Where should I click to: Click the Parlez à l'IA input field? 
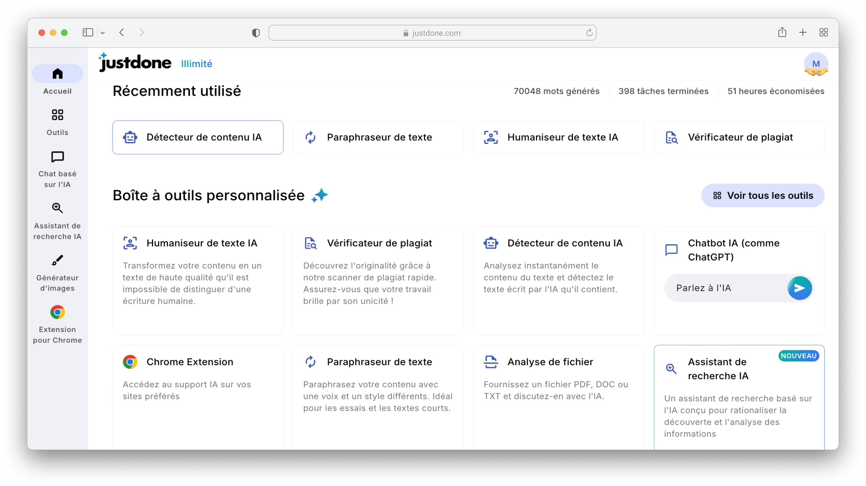(723, 288)
